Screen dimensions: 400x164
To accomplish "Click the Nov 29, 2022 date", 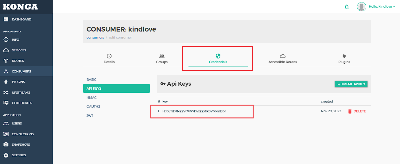I will [331, 111].
